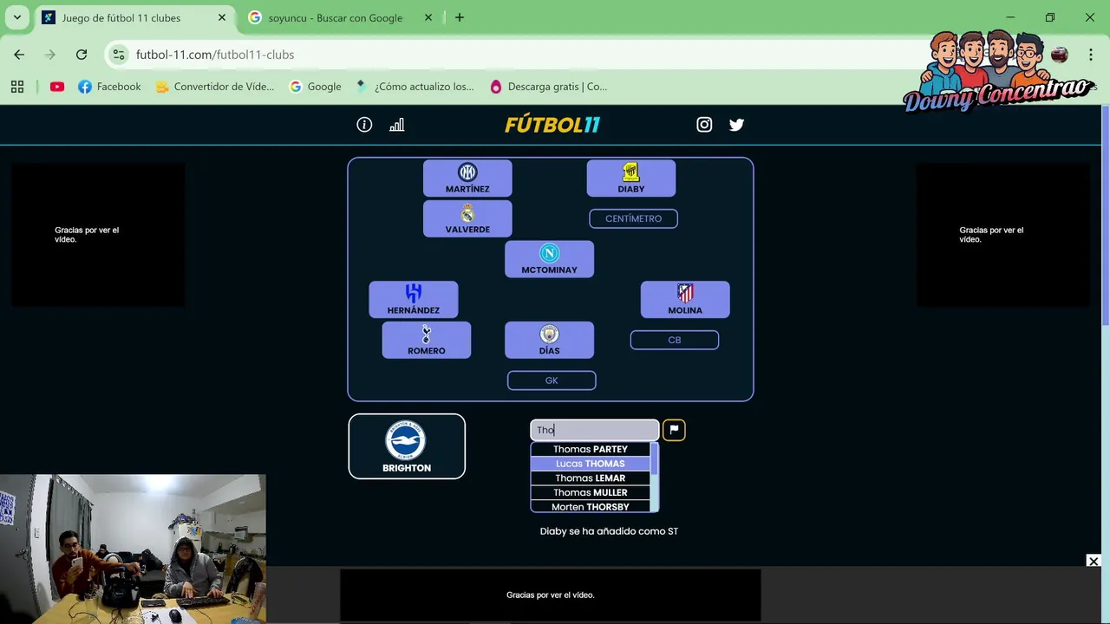Select the Hernández Al Hilal card
This screenshot has height=624, width=1110.
(414, 300)
